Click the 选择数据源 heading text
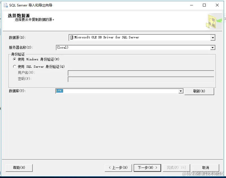The image size is (226, 178). (x=19, y=16)
